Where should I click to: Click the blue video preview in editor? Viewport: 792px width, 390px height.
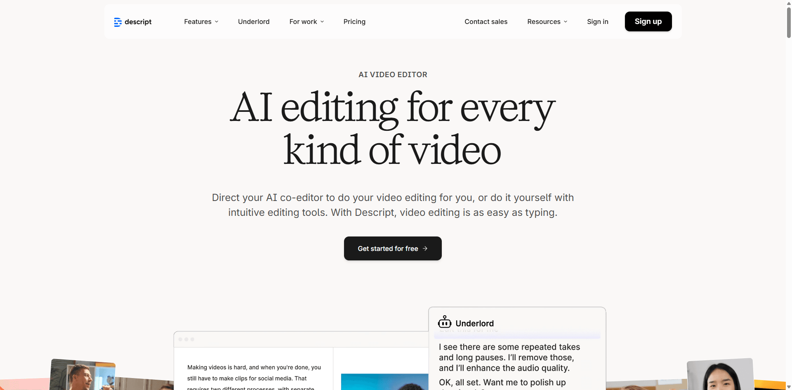click(x=384, y=382)
